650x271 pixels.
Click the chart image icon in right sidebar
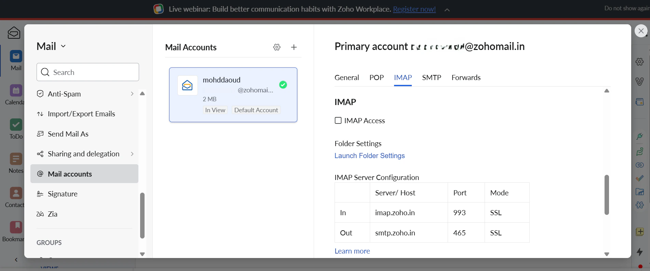(x=640, y=192)
